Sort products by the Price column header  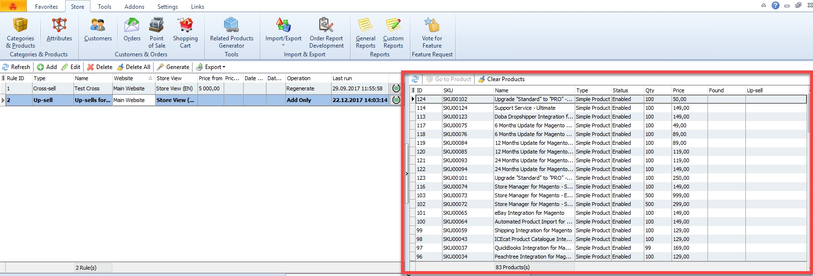[x=689, y=90]
